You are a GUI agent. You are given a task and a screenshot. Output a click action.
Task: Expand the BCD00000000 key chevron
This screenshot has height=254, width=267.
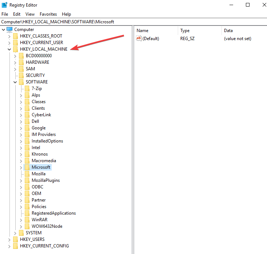(15, 56)
